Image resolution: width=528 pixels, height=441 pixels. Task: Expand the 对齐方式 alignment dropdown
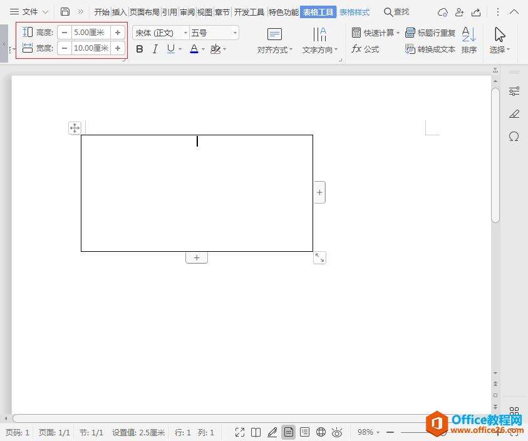(x=275, y=49)
